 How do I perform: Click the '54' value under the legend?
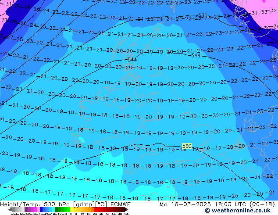pos(126,214)
